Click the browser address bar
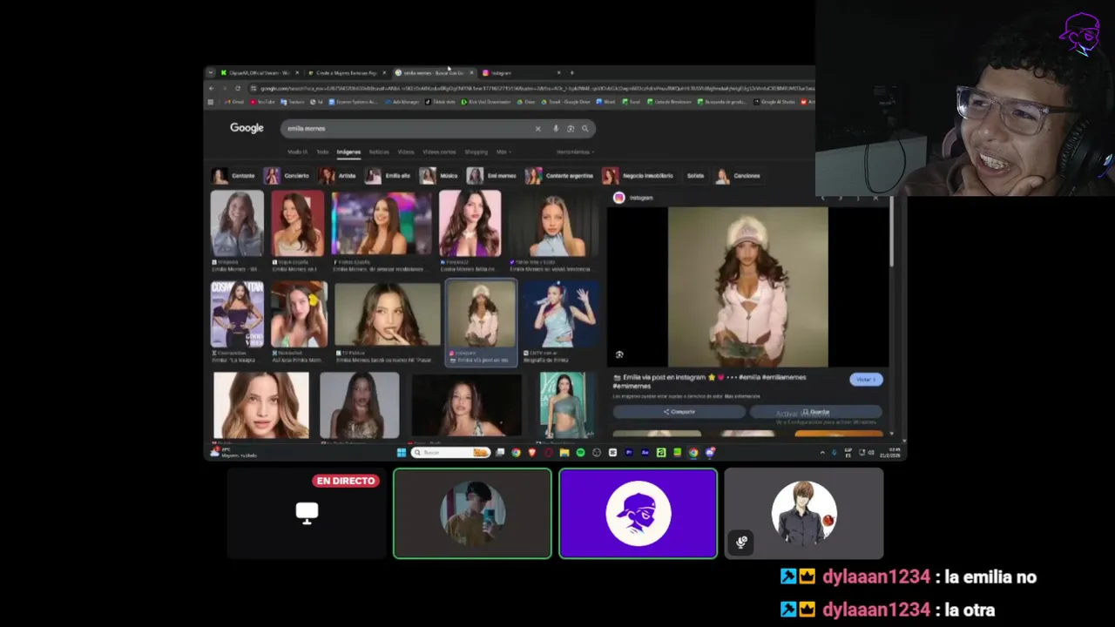Screen dimensions: 1115x627 point(531,88)
